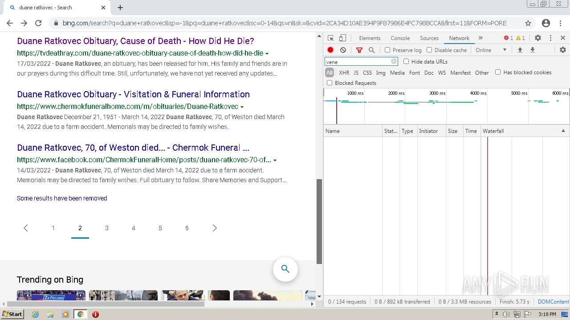Screen dimensions: 570x320
Task: Click the browser address bar
Action: tap(284, 23)
